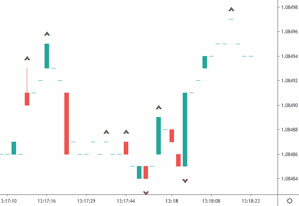Viewport: 299px width, 206px height.
Task: Click the 13:18:23 time label
Action: click(251, 201)
